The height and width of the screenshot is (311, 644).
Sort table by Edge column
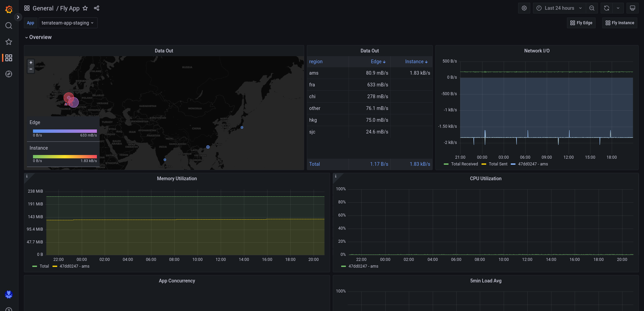378,62
